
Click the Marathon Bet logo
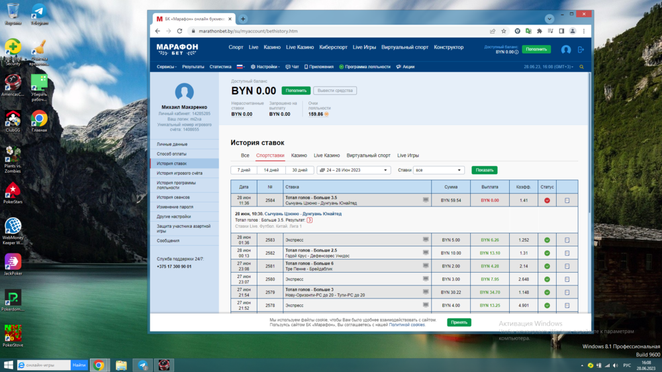click(177, 49)
